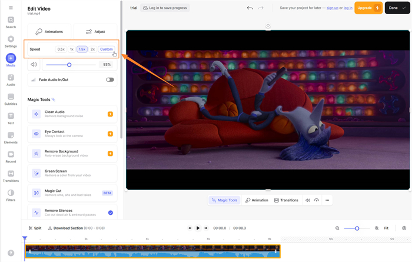Screen dimensions: 412x262
Task: Open the Adjust tab
Action: (95, 32)
